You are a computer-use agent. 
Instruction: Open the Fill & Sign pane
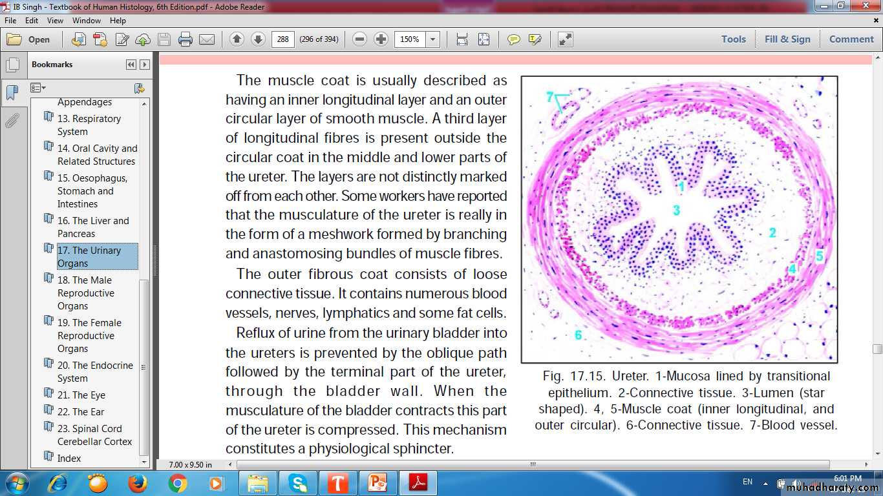(x=787, y=39)
